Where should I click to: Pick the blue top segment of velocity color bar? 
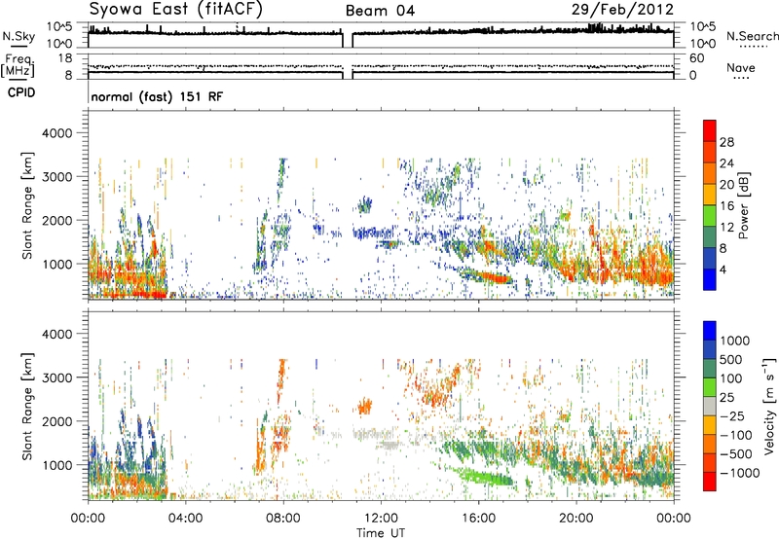pos(710,331)
